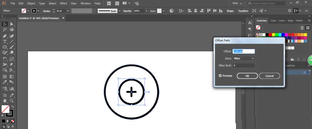Viewport: 312px width, 129px height.
Task: Click the Offset value field
Action: click(244, 51)
